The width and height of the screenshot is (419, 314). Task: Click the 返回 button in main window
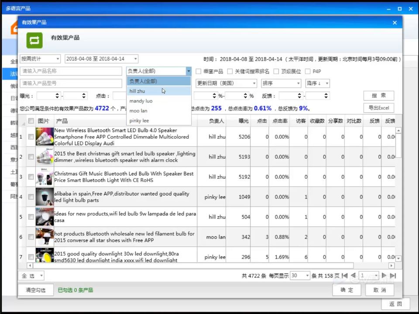tap(395, 304)
